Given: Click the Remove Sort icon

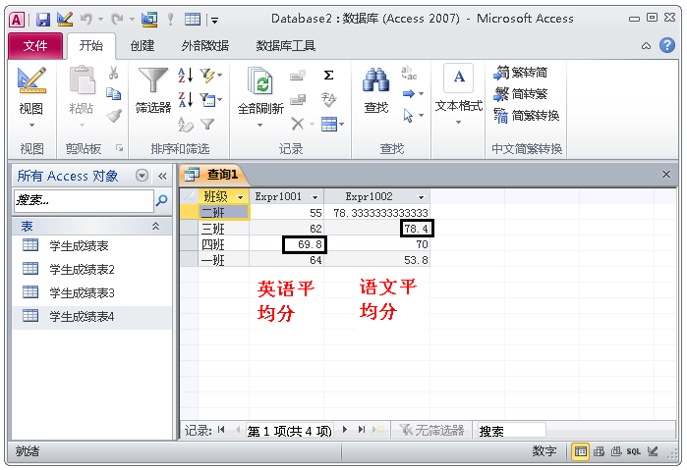Looking at the screenshot, I should (x=186, y=125).
